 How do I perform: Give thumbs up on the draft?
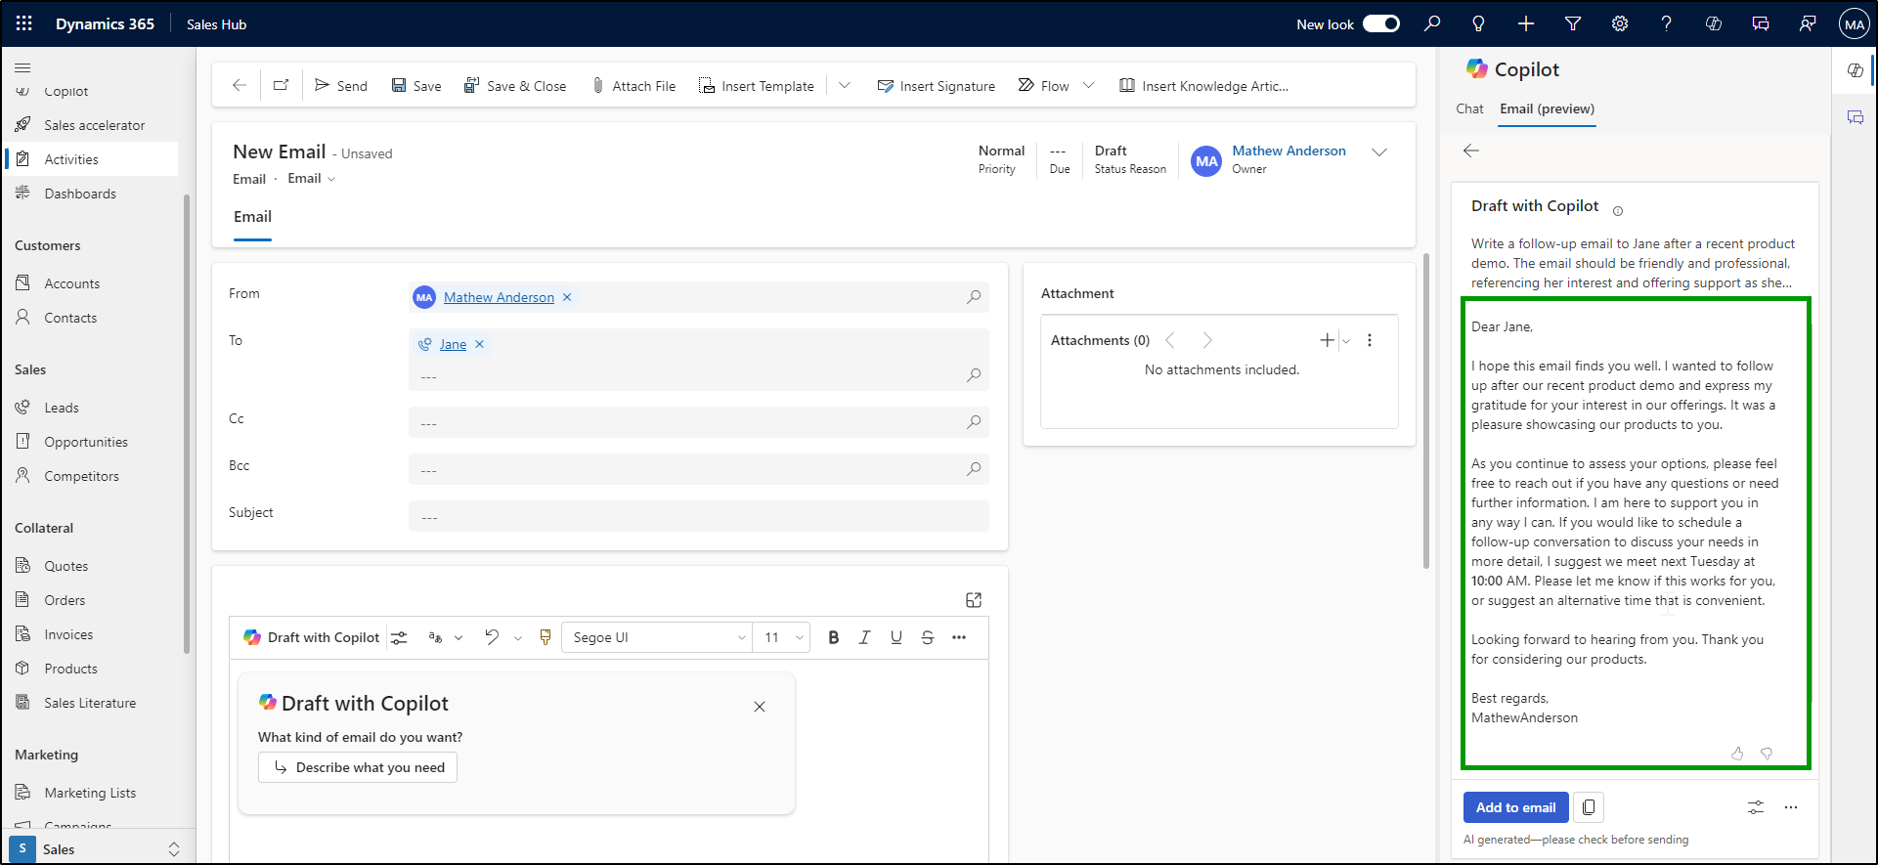[1737, 754]
